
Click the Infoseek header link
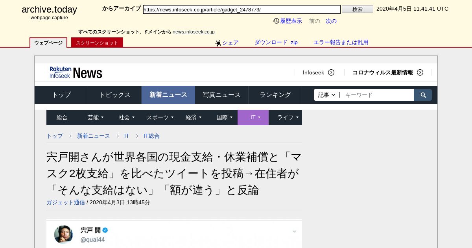tap(313, 72)
